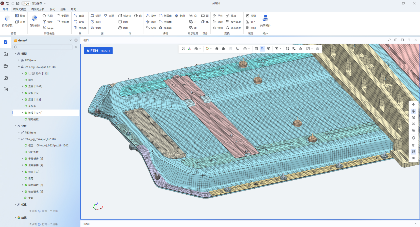Click the 镜像 mirror transform tool
Viewport: 420px width, 227px height.
218,28
